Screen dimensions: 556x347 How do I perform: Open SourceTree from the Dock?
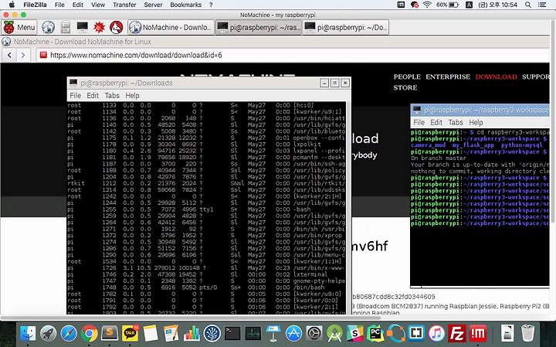(212, 334)
